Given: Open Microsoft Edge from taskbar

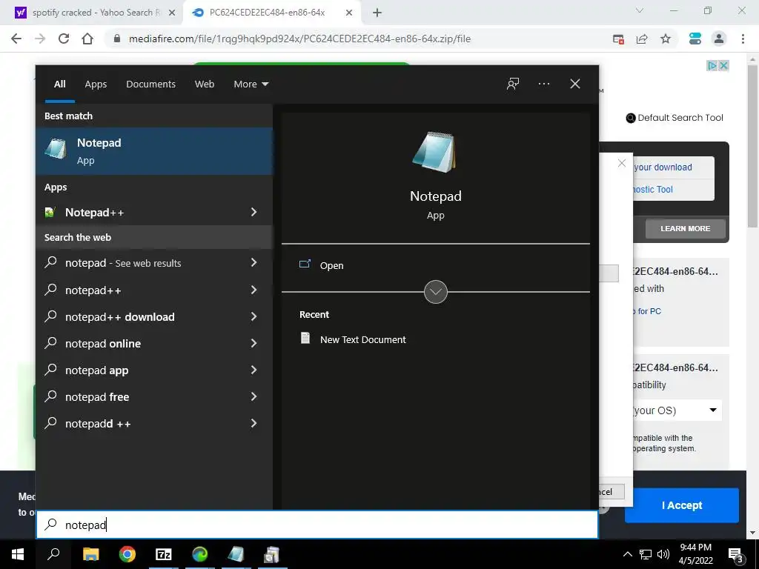Looking at the screenshot, I should click(199, 554).
